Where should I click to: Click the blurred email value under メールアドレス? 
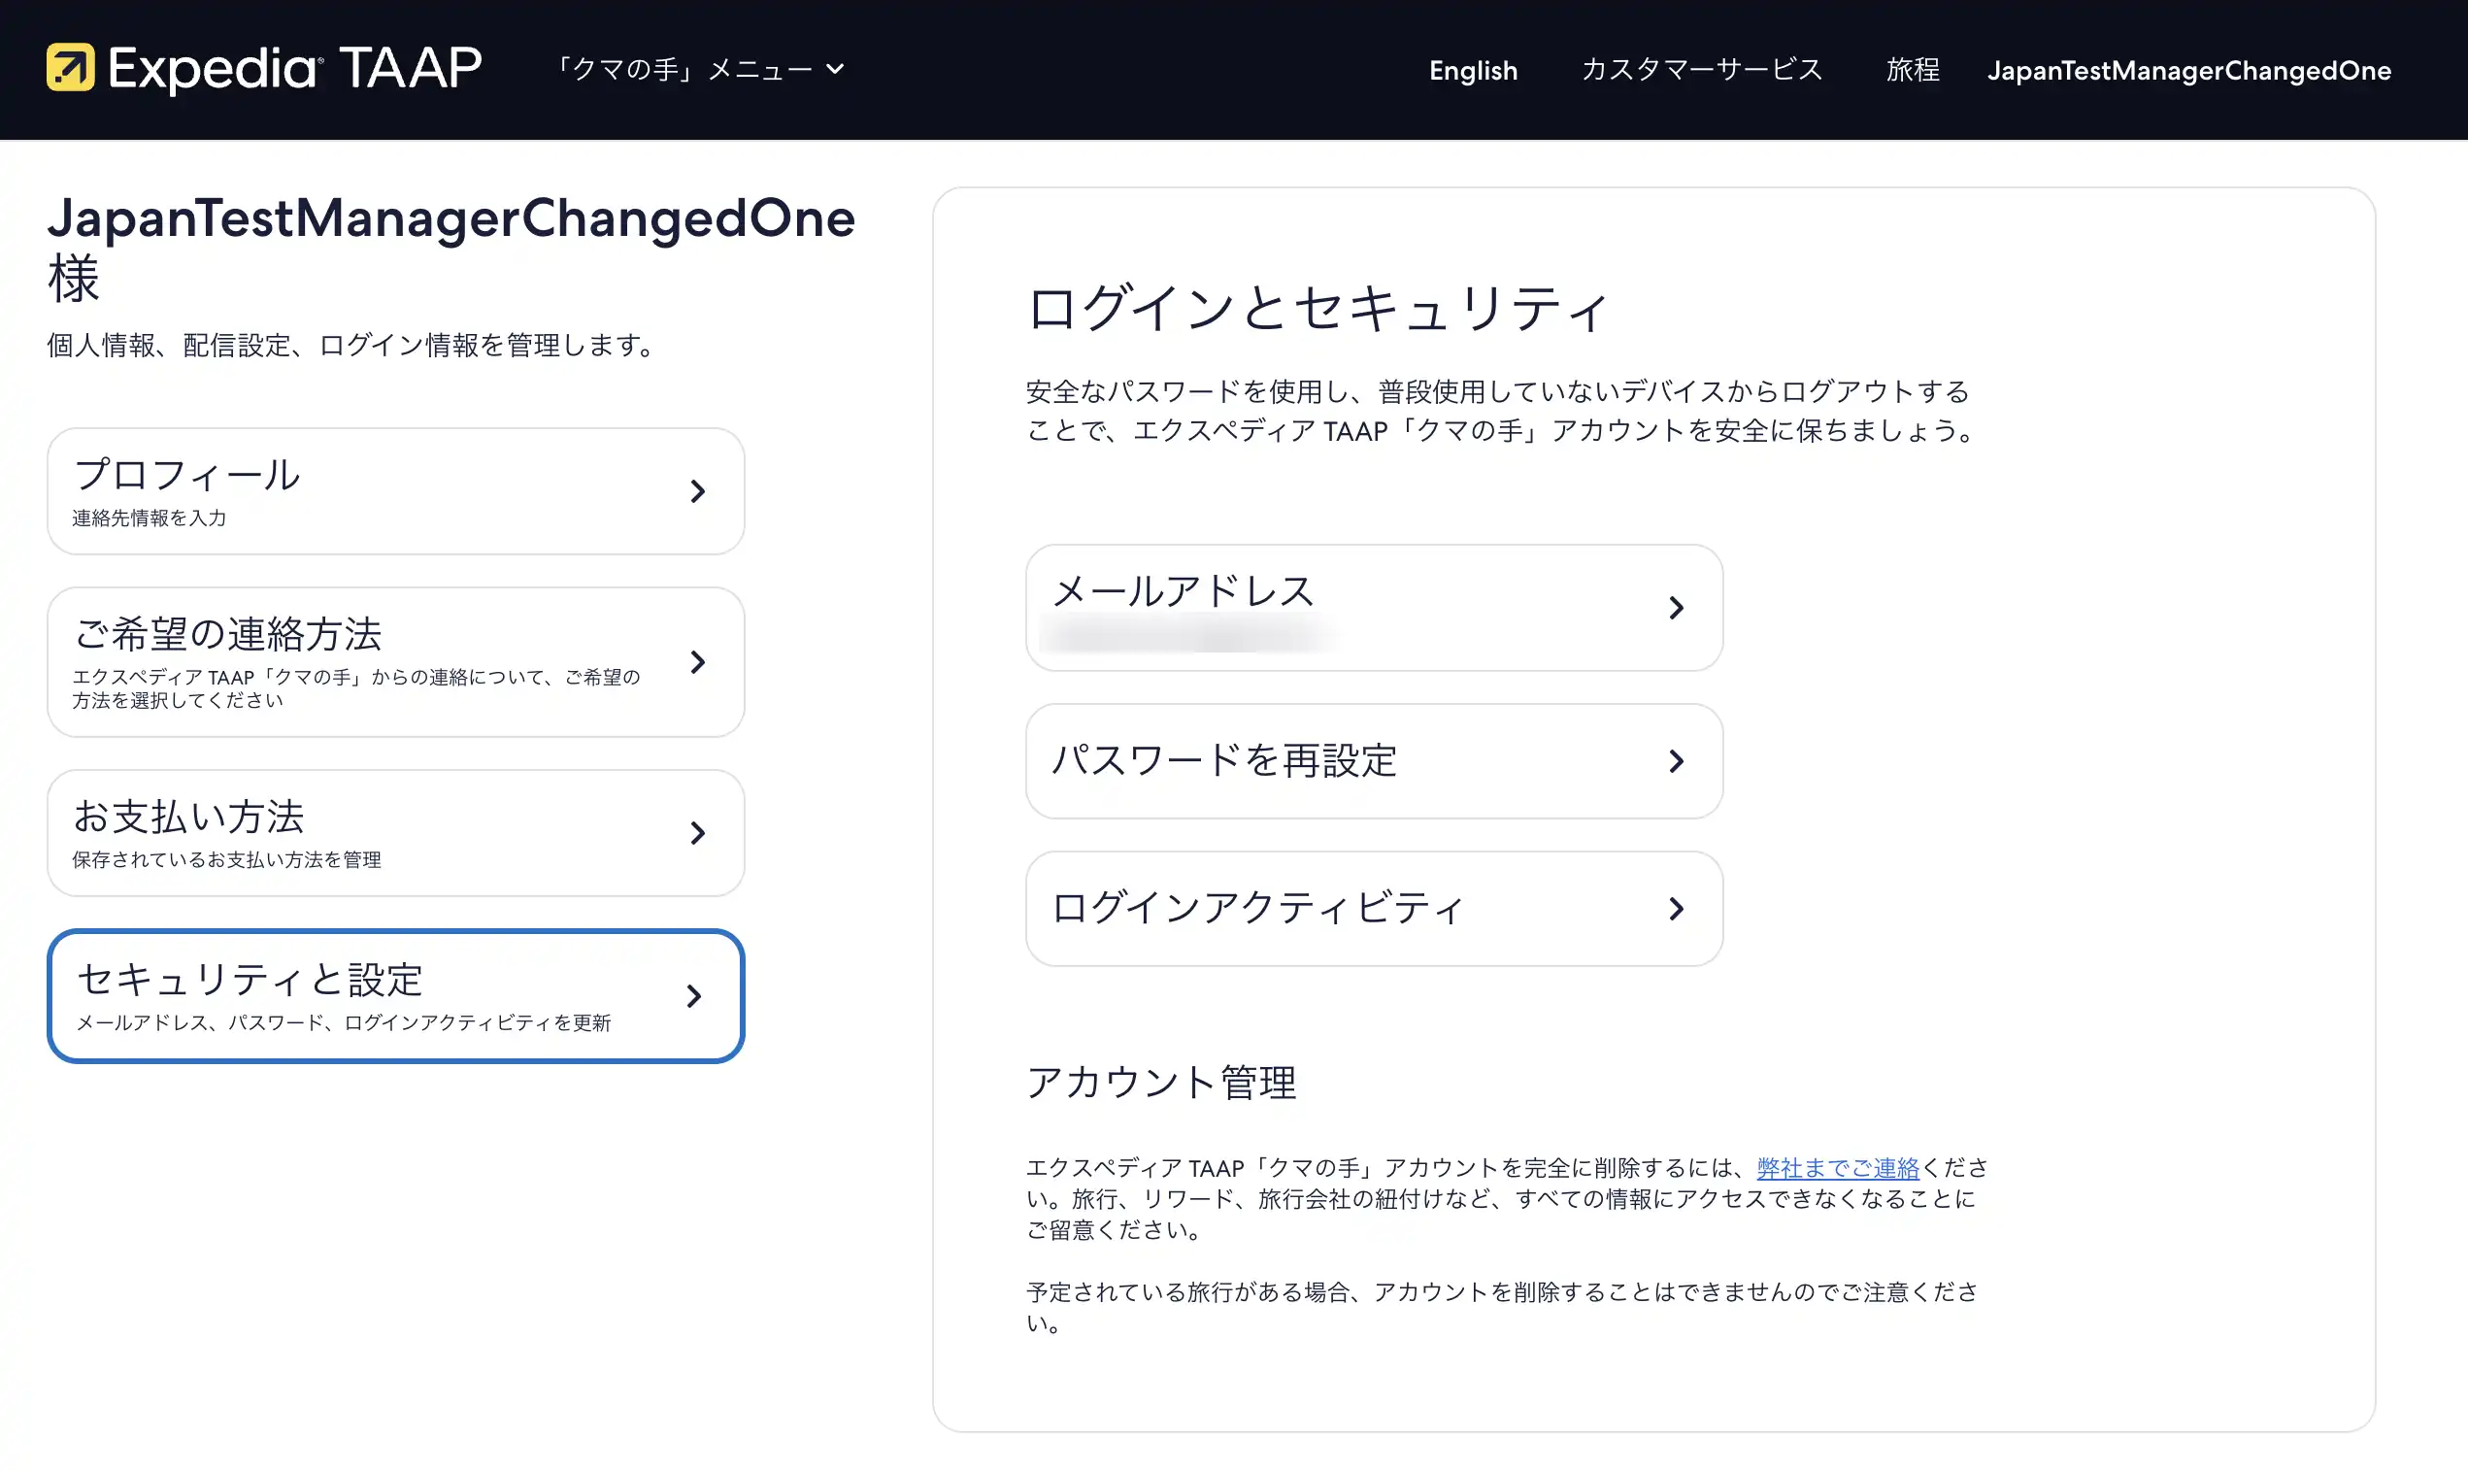click(1187, 636)
